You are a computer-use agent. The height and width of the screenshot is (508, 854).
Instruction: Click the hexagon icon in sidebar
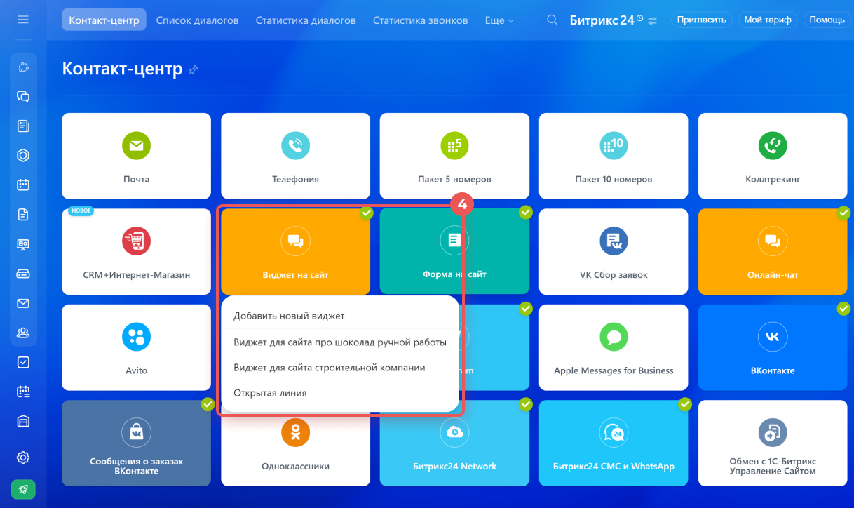click(23, 156)
